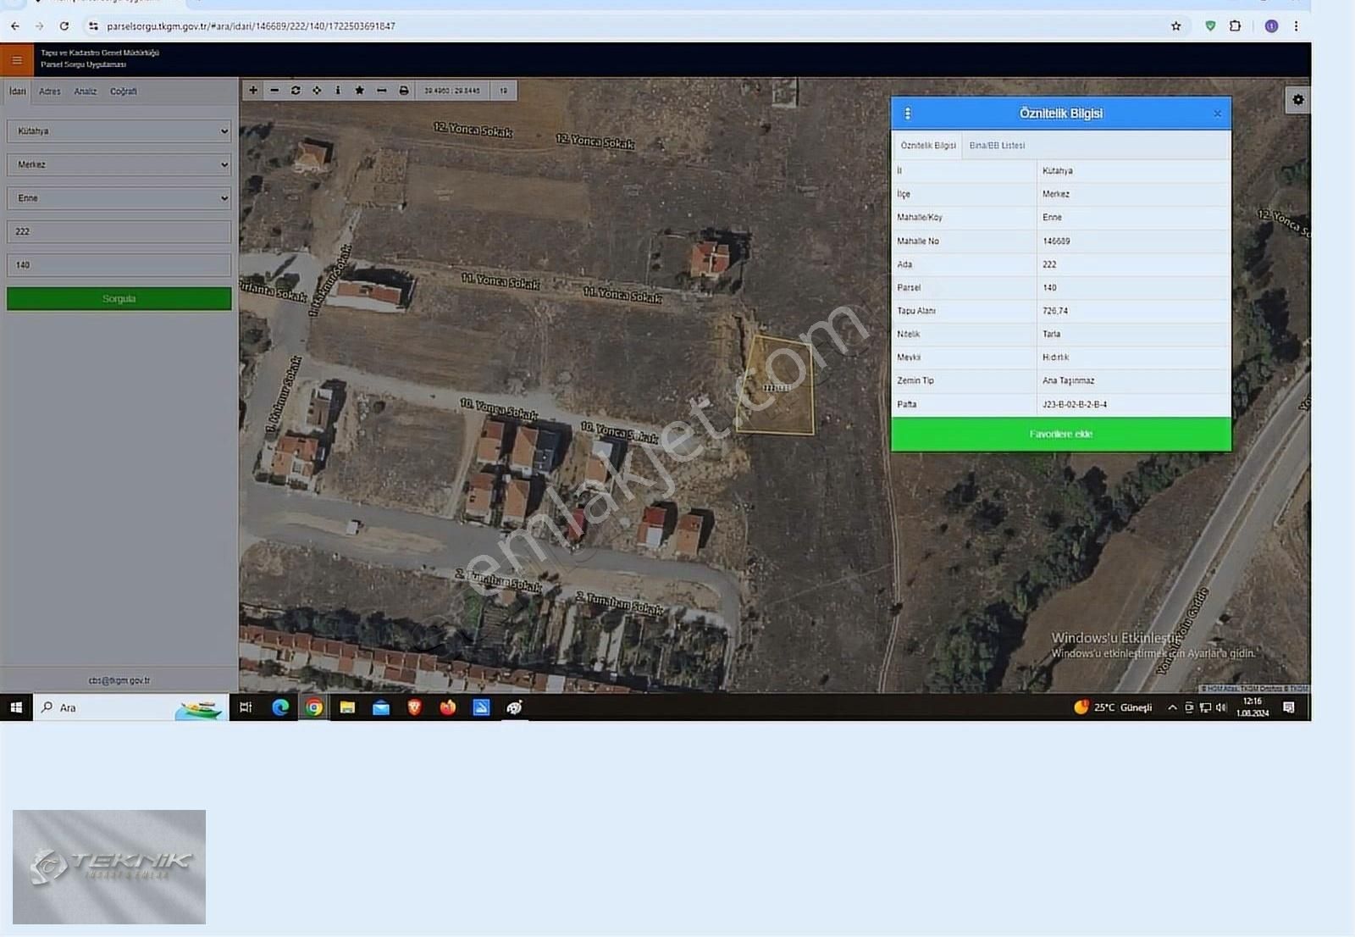Click the Tapu Alanı value 726,74

(x=1054, y=311)
